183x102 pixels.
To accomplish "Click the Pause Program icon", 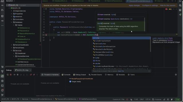I will (x=18, y=75).
